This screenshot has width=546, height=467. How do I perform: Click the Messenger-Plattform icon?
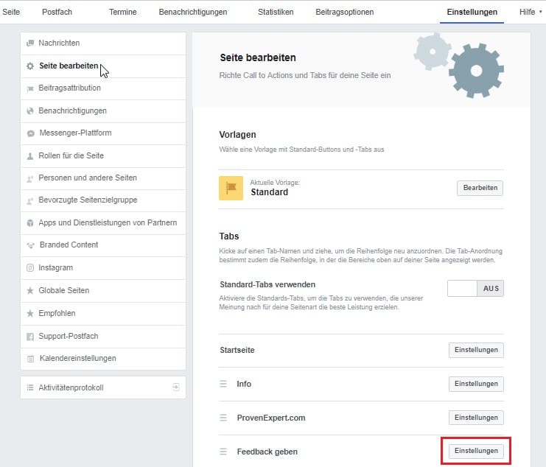click(30, 133)
